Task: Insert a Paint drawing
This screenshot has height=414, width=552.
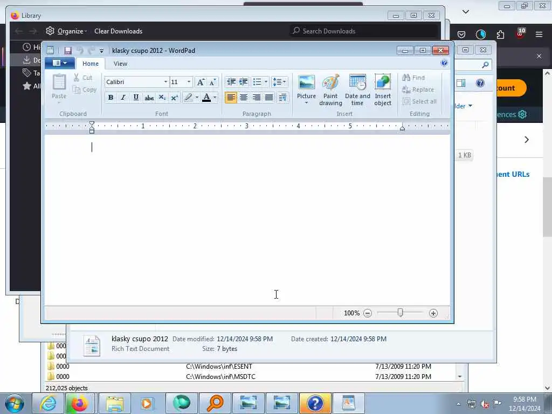Action: point(330,90)
